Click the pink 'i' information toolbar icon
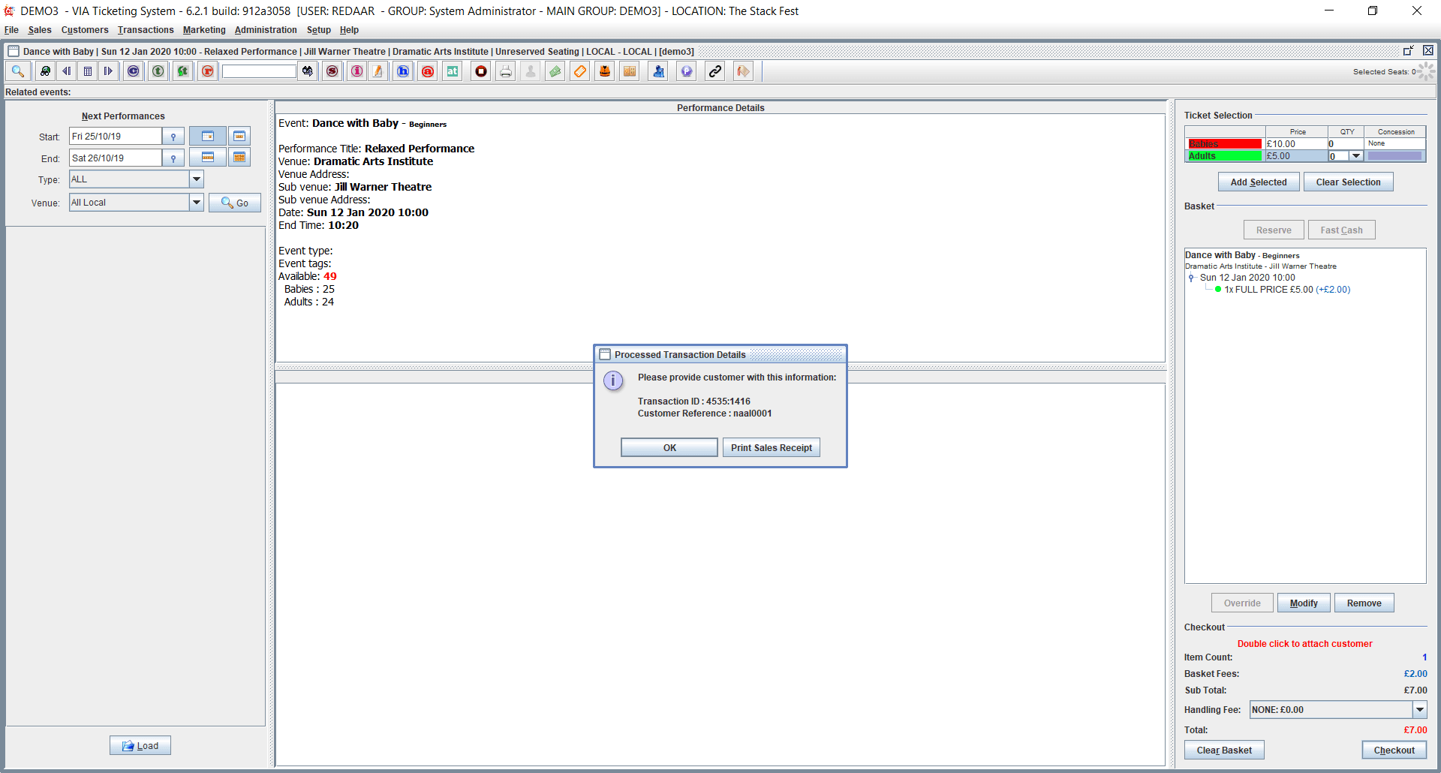The image size is (1441, 773). pyautogui.click(x=357, y=71)
